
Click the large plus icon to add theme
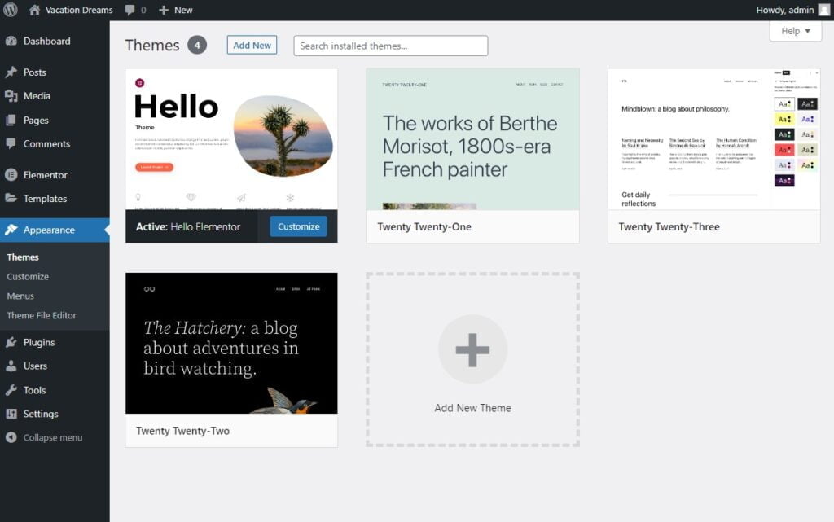(472, 349)
